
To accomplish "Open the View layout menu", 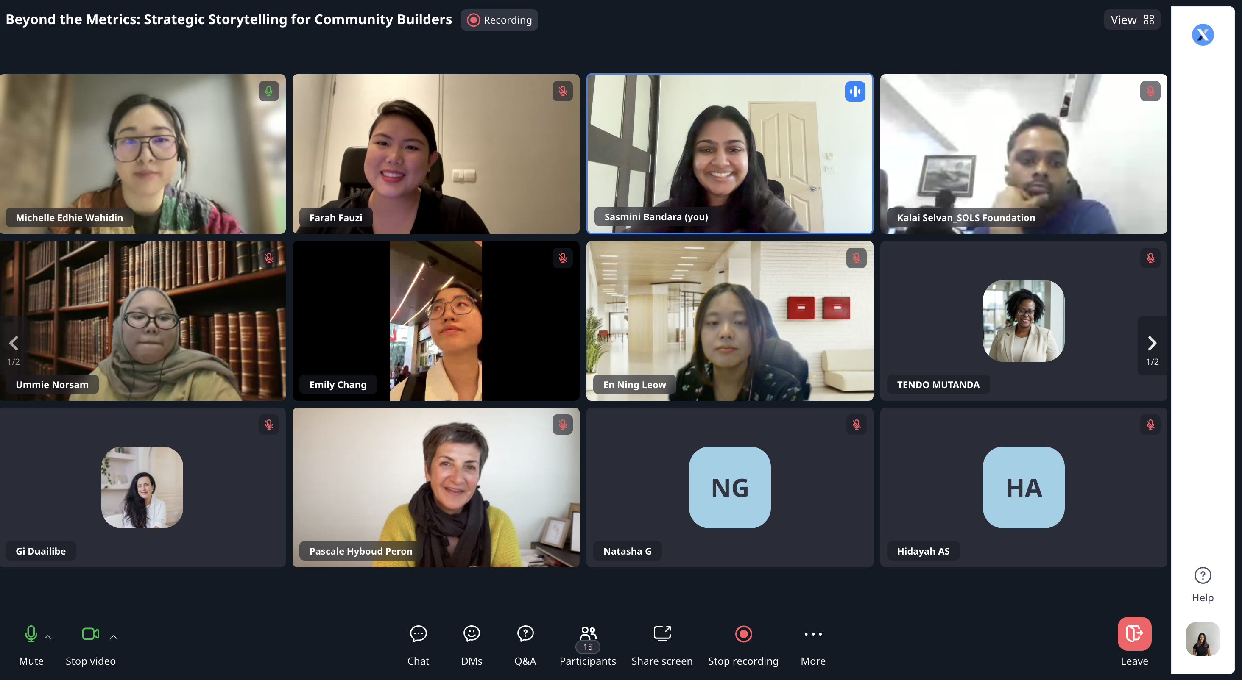I will [x=1131, y=20].
